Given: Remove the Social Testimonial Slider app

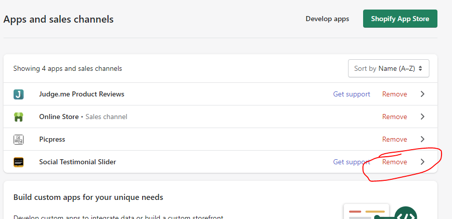Looking at the screenshot, I should point(394,162).
